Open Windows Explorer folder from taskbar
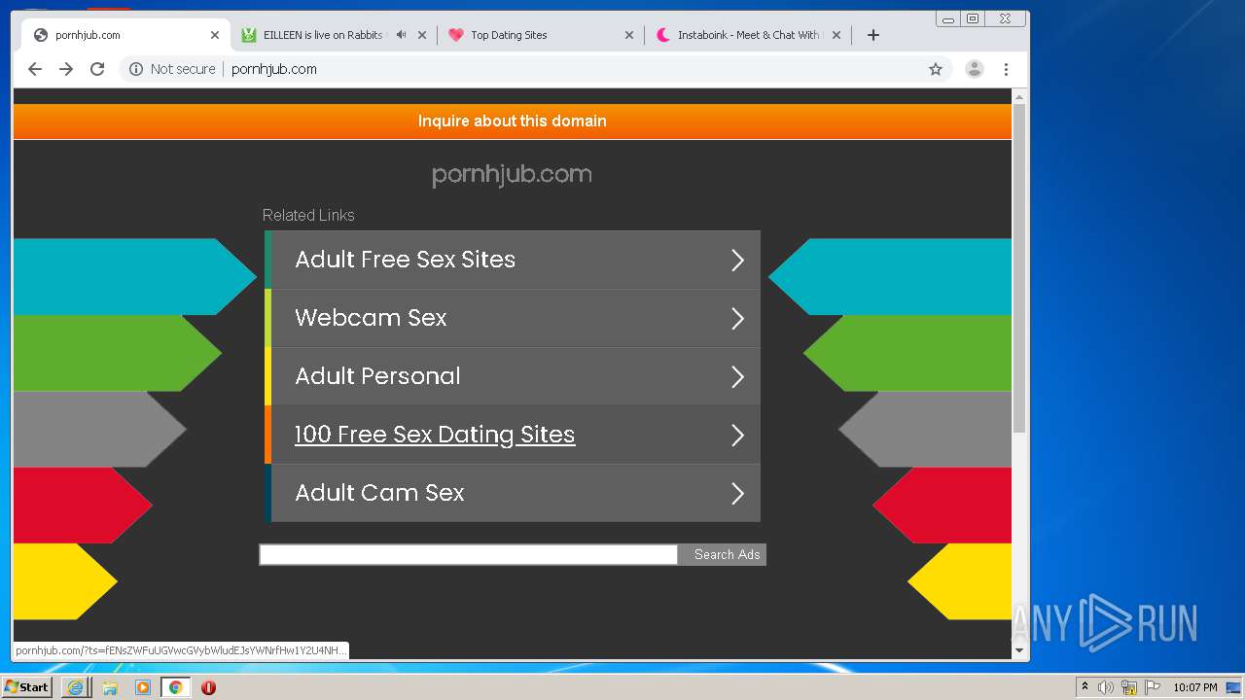 [x=110, y=687]
